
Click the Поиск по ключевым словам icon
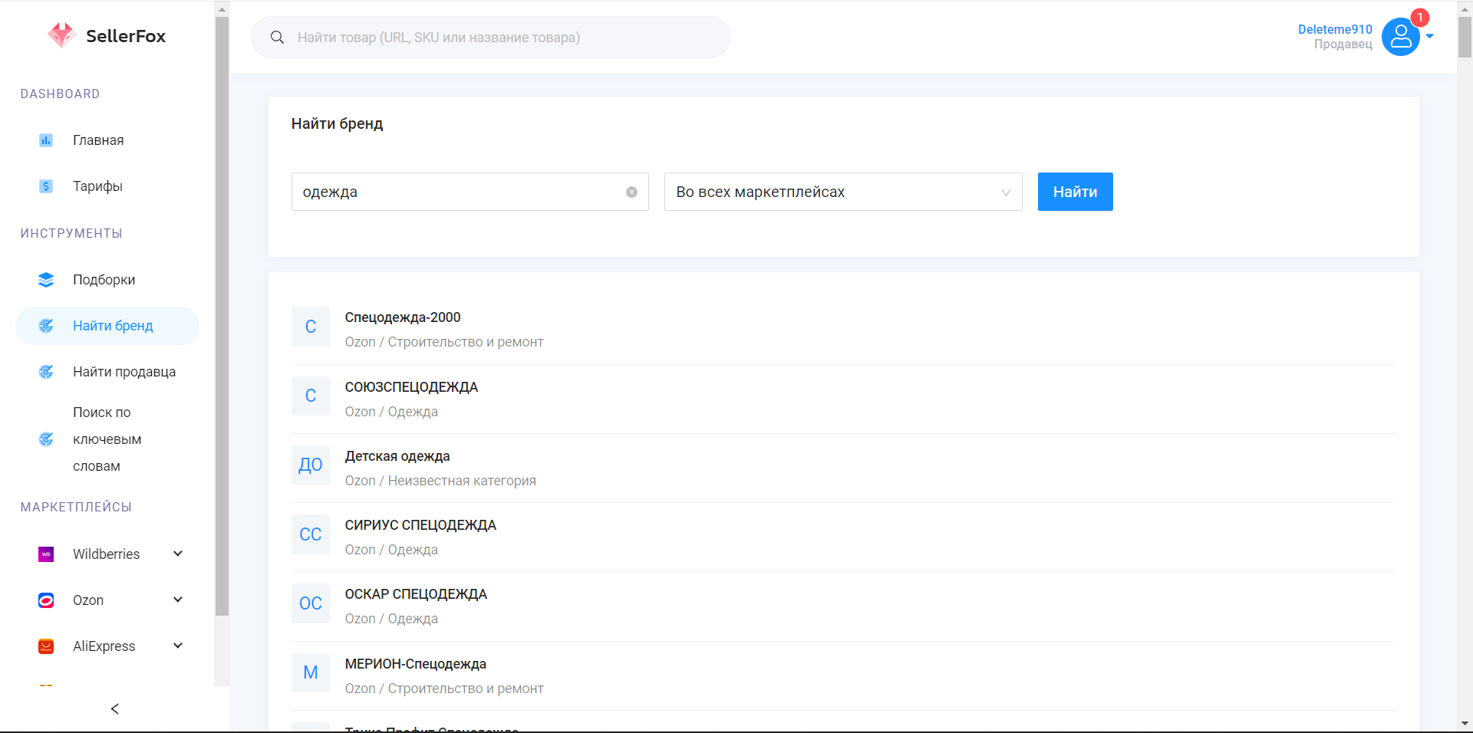pos(46,439)
